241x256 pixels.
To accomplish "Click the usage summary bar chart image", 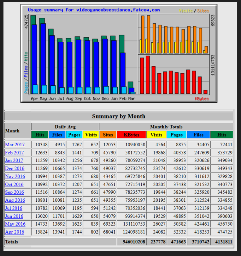I will click(x=119, y=53).
